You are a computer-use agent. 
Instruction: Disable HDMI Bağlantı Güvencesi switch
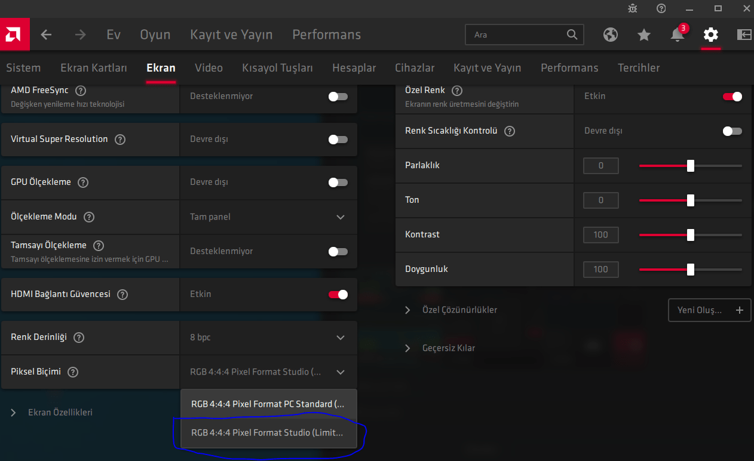pyautogui.click(x=338, y=295)
